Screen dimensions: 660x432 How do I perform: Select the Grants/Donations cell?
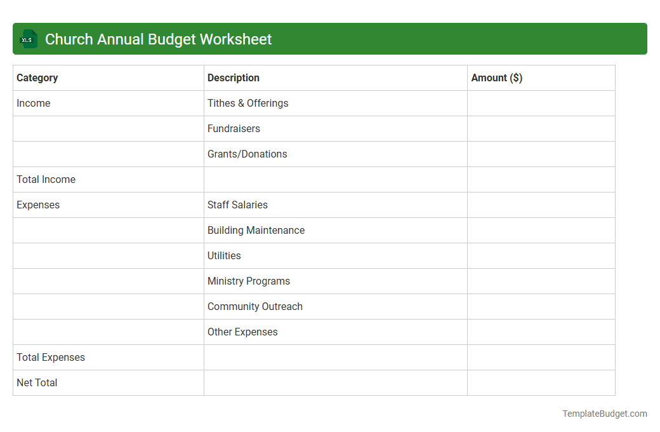(247, 154)
